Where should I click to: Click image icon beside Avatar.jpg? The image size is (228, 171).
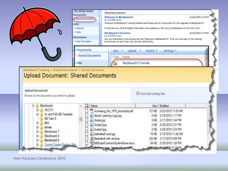(x=92, y=120)
